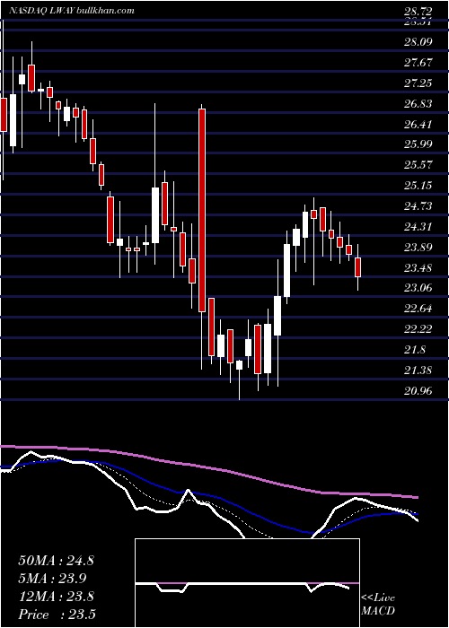
Task: Click the 21.8 price axis label
Action: [x=415, y=350]
